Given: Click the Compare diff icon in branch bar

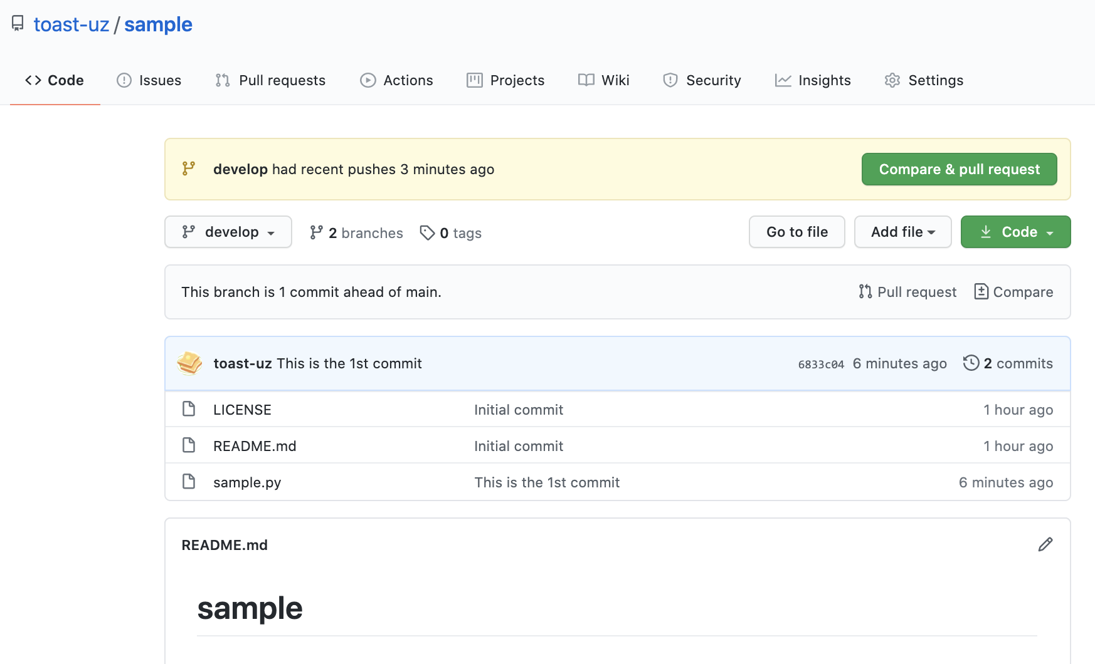Looking at the screenshot, I should pos(981,291).
